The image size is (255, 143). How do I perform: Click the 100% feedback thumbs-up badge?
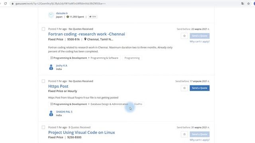93,17
